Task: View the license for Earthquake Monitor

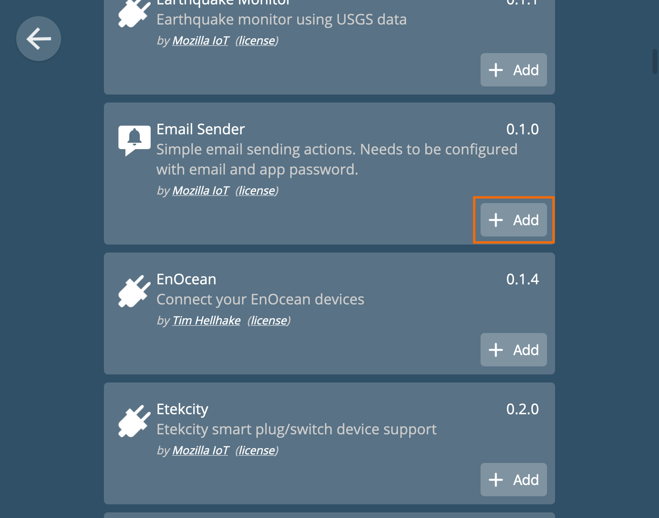Action: coord(257,41)
